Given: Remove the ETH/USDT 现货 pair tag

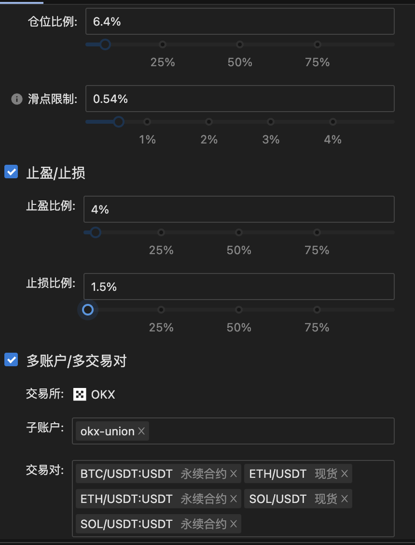Looking at the screenshot, I should tap(345, 473).
